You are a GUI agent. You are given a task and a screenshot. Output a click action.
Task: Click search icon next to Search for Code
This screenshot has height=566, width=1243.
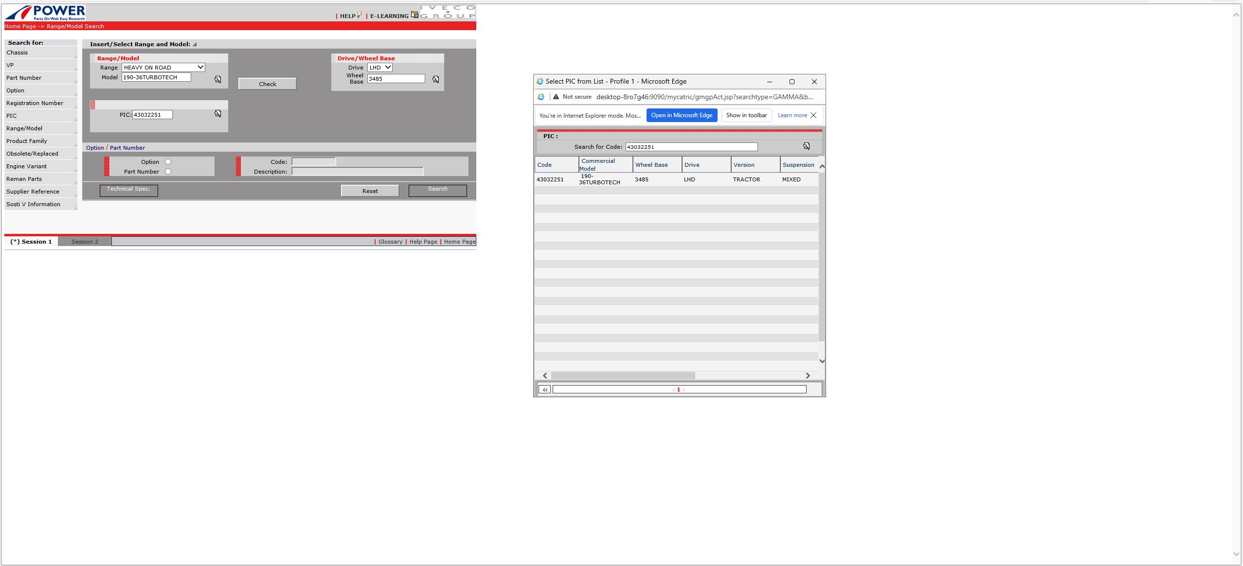click(x=806, y=146)
